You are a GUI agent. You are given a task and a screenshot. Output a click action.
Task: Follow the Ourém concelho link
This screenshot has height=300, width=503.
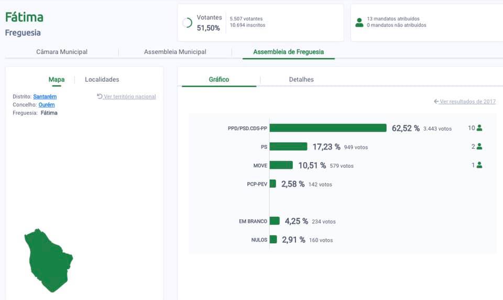47,105
